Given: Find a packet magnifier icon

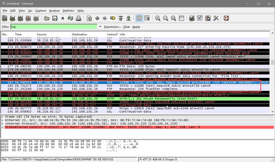Looking at the screenshot, I should tap(89, 18).
